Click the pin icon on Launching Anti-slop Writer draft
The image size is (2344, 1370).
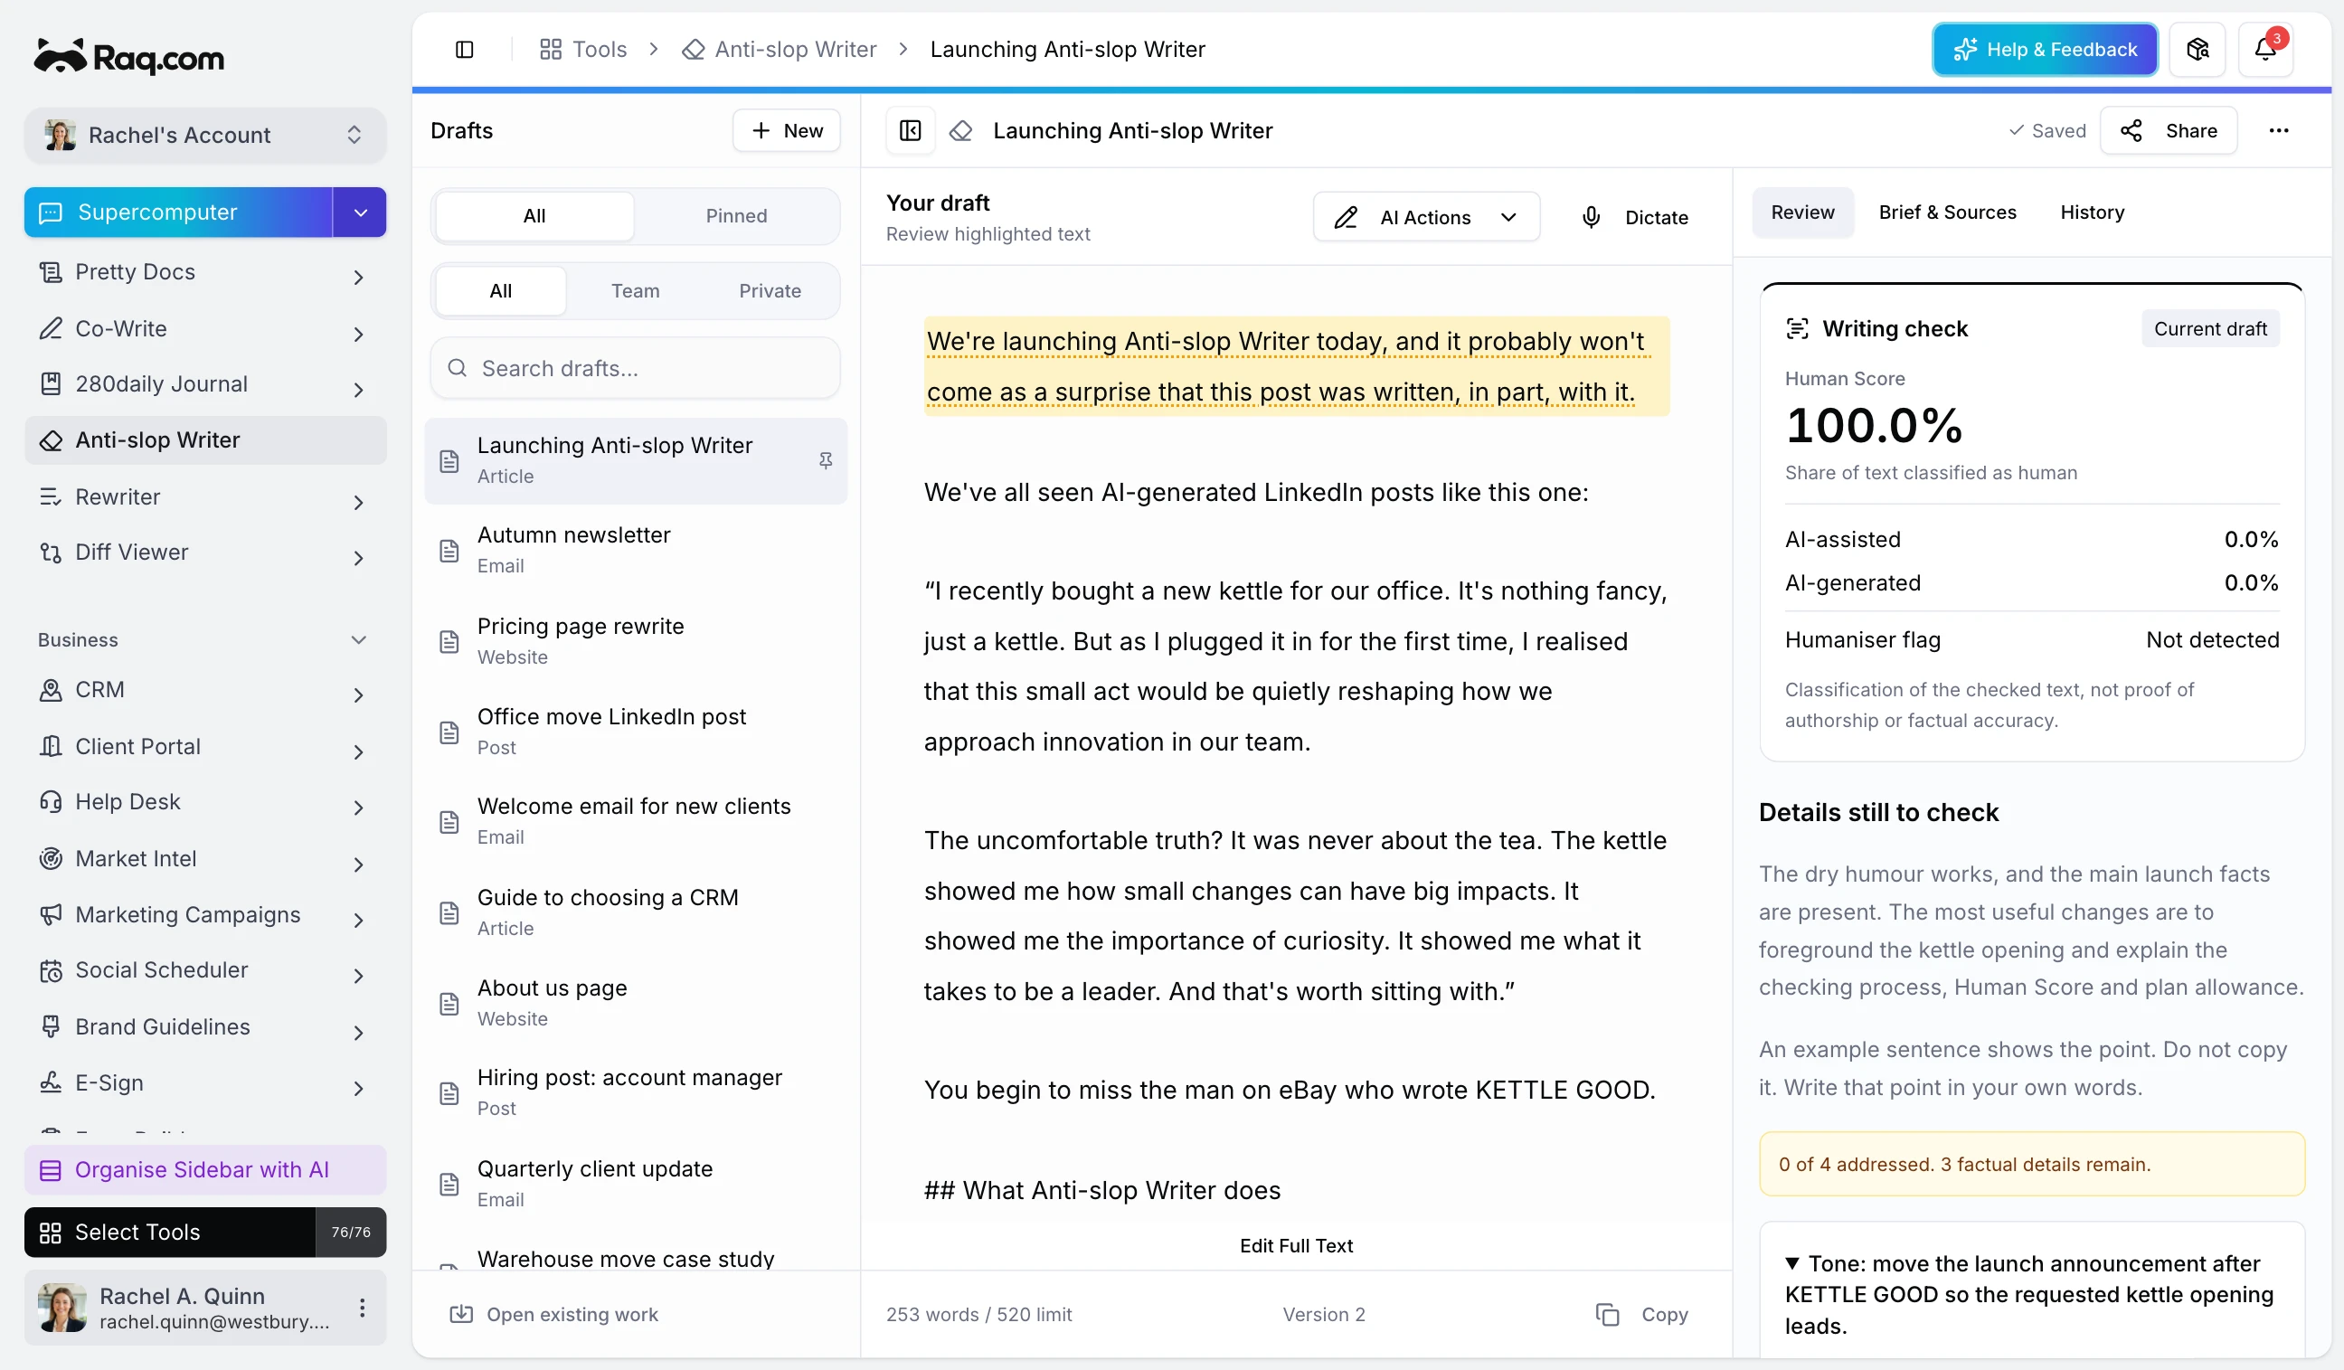point(825,460)
